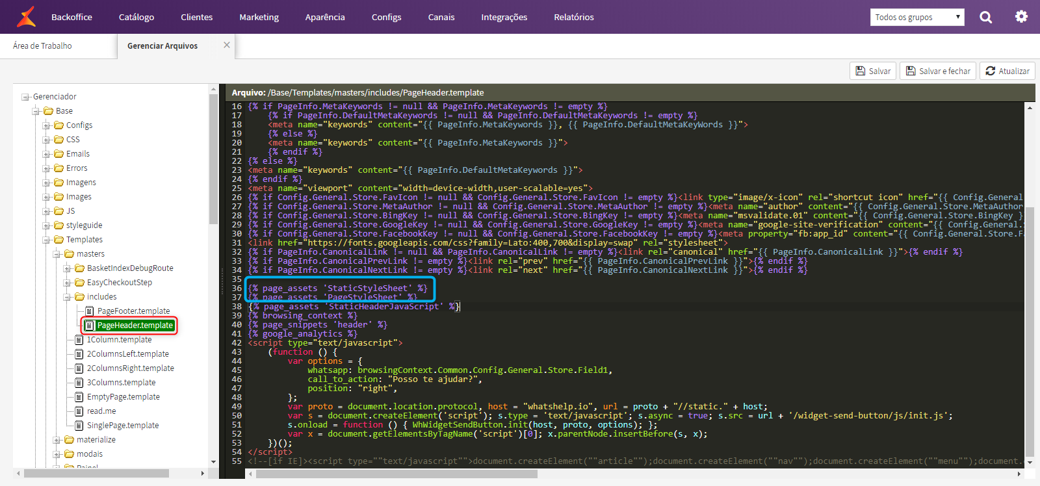Click the Salvar button
This screenshot has height=486, width=1040.
click(873, 71)
